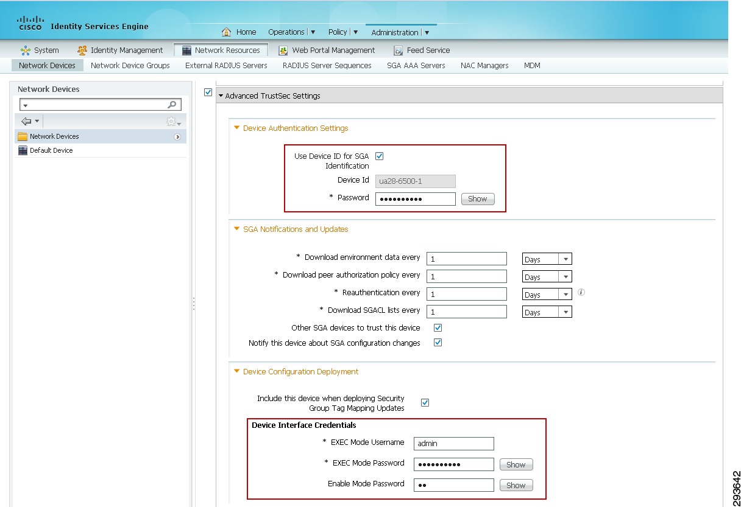Open the System section icon
Screen dimensions: 741x507
click(x=26, y=51)
